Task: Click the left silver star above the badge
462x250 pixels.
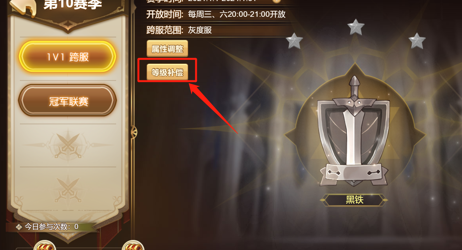Action: click(x=294, y=41)
